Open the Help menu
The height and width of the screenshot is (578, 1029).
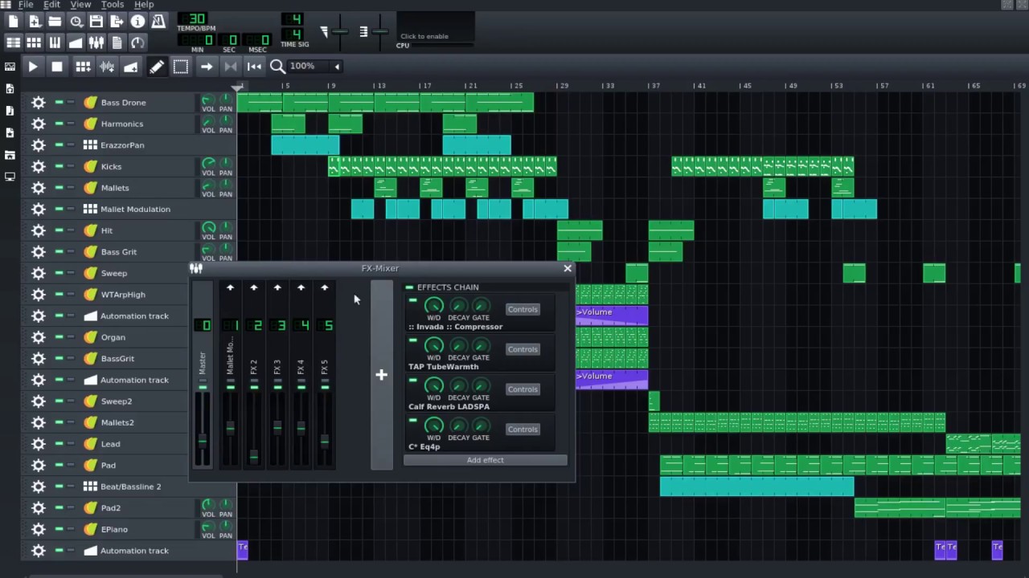144,5
